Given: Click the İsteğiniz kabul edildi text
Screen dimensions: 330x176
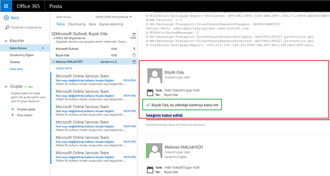Looking at the screenshot, I should click(x=165, y=115).
